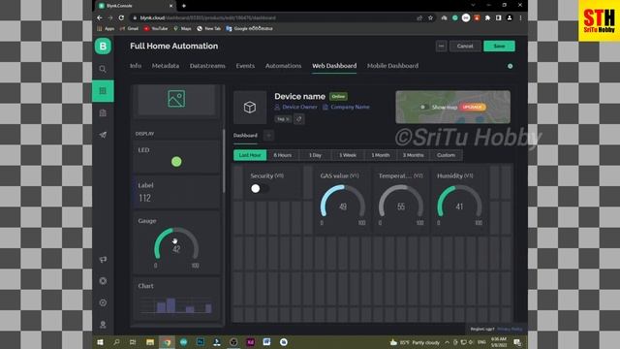This screenshot has height=349, width=620.
Task: Click the Company Name link
Action: click(350, 107)
